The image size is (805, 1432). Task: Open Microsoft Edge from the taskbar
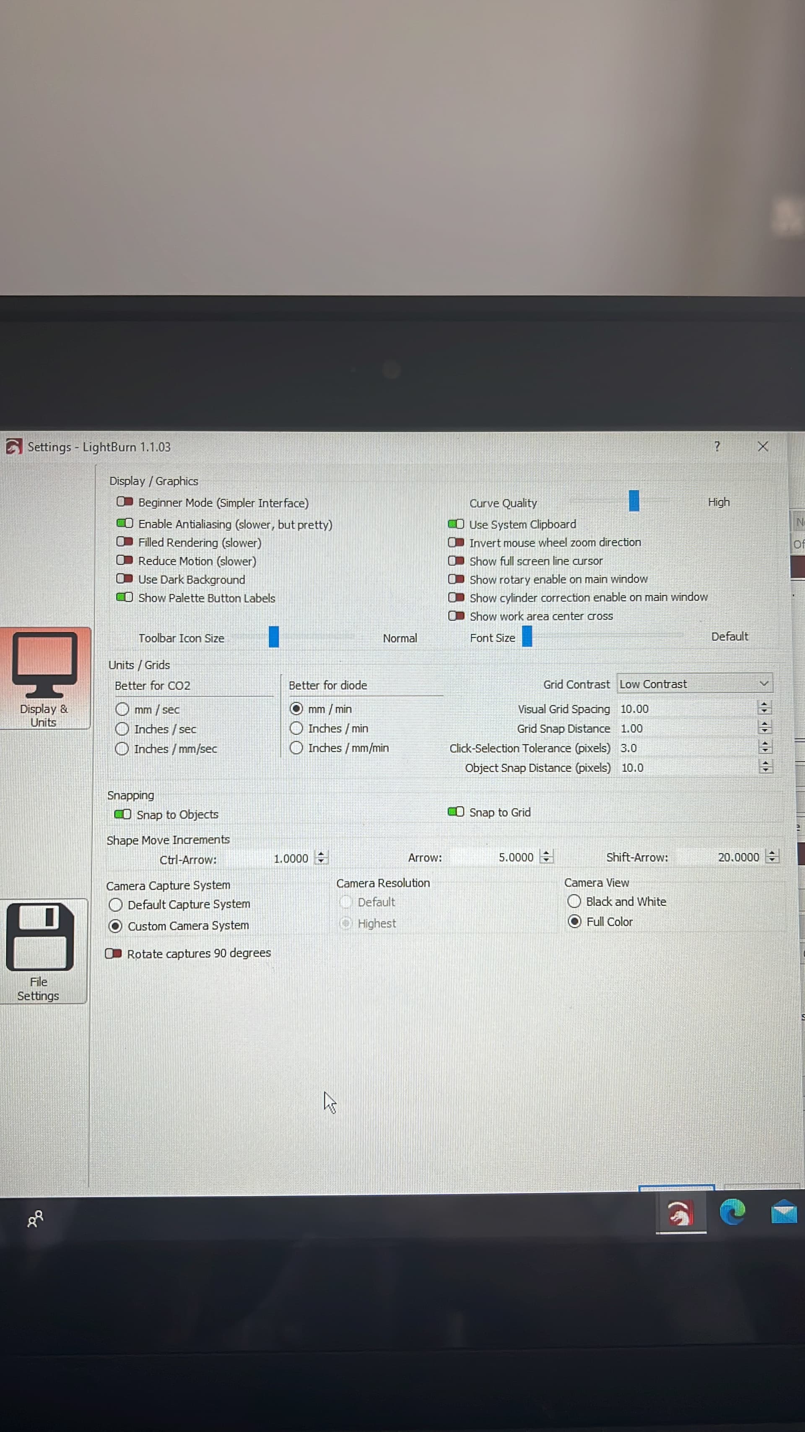732,1212
